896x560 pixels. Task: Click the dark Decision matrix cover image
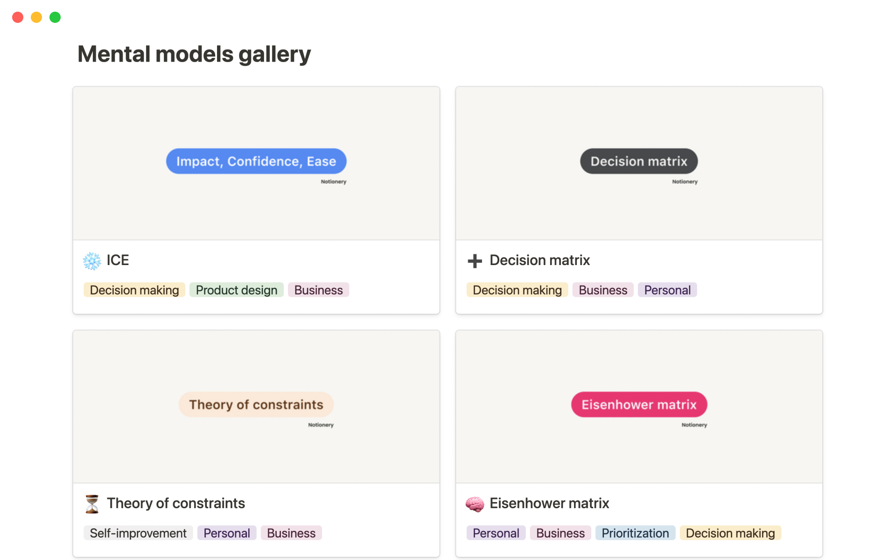pyautogui.click(x=639, y=161)
